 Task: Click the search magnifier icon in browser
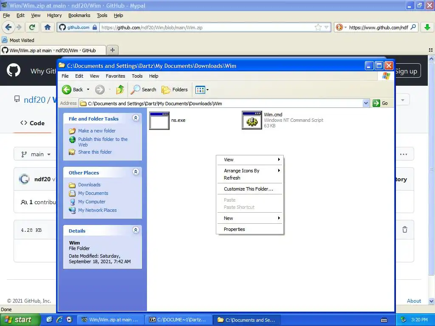coord(413,27)
